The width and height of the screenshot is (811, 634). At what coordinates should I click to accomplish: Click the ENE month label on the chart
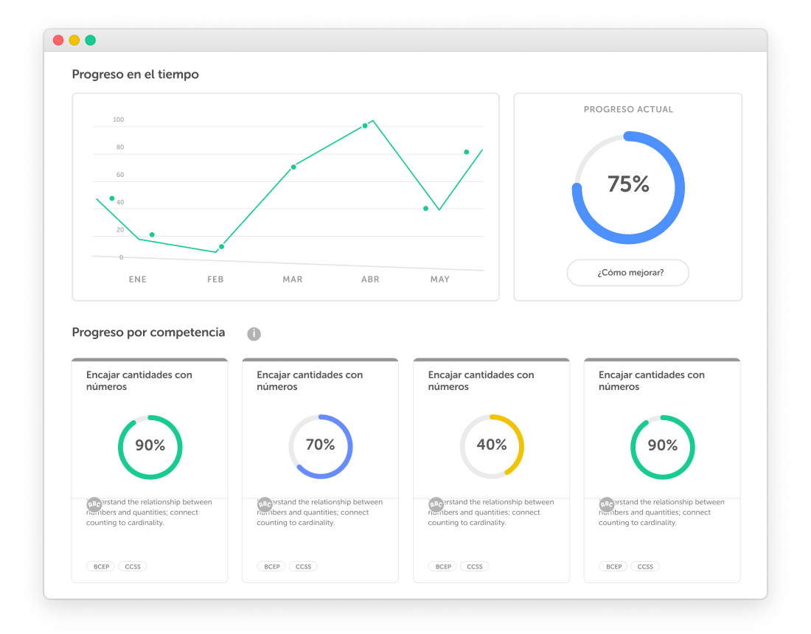(x=138, y=279)
